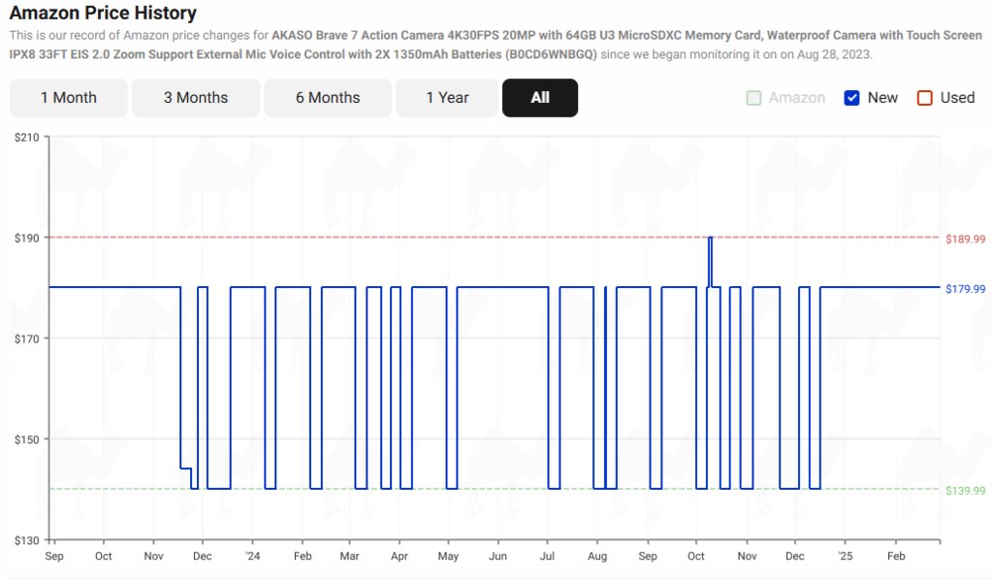Enable the Amazon price checkbox
This screenshot has width=992, height=580.
[x=753, y=98]
